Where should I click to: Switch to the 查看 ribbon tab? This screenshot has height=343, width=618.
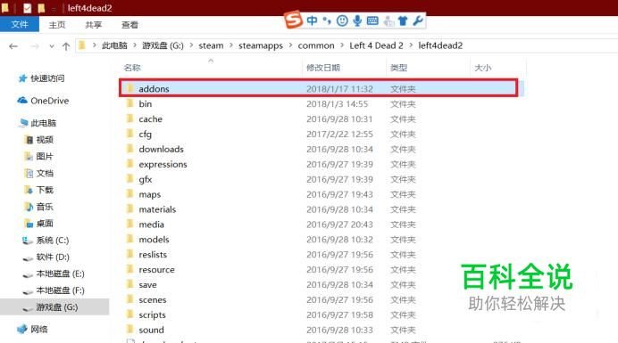[x=129, y=25]
